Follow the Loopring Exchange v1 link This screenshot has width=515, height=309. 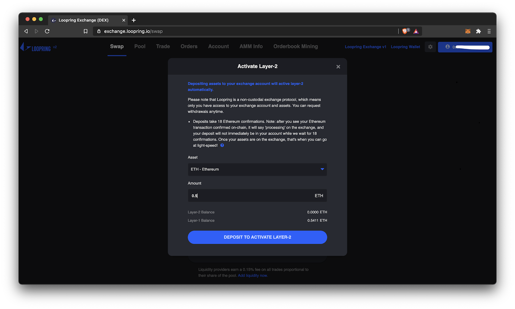tap(365, 47)
